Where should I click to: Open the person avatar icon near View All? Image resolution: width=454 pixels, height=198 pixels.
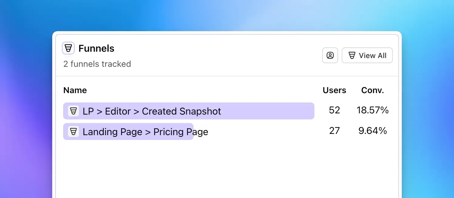(x=330, y=55)
